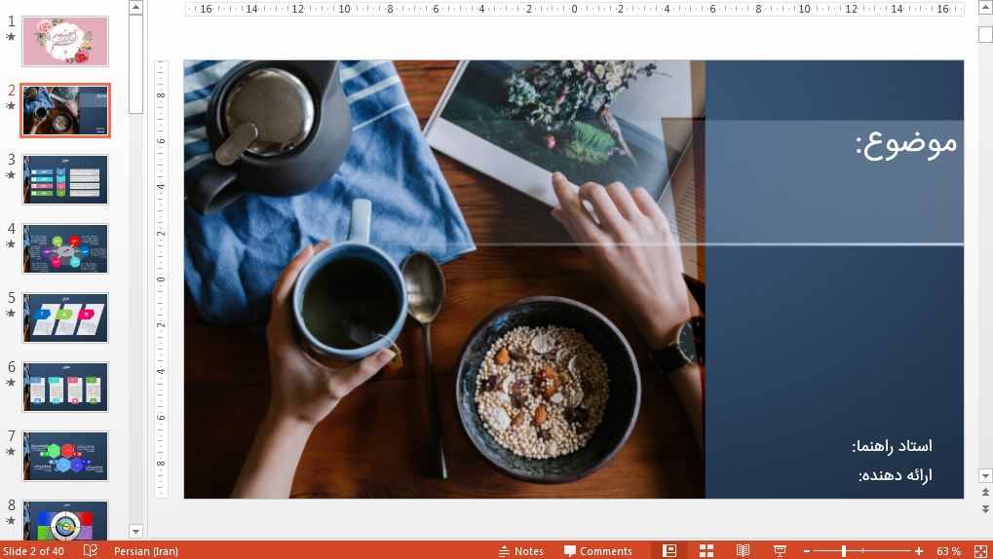Image resolution: width=993 pixels, height=559 pixels.
Task: Go to next slide using double-arrow button
Action: click(x=985, y=509)
